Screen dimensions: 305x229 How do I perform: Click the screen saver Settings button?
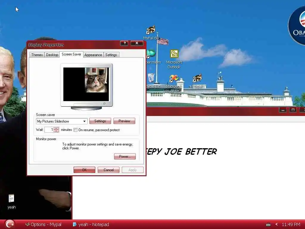100,121
